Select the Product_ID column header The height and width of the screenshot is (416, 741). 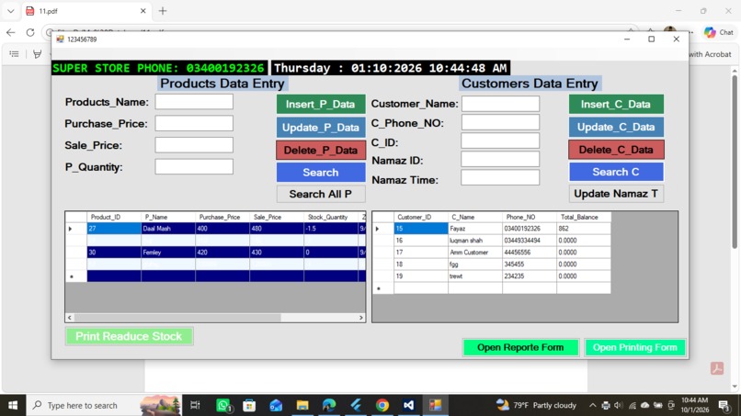[x=114, y=218]
